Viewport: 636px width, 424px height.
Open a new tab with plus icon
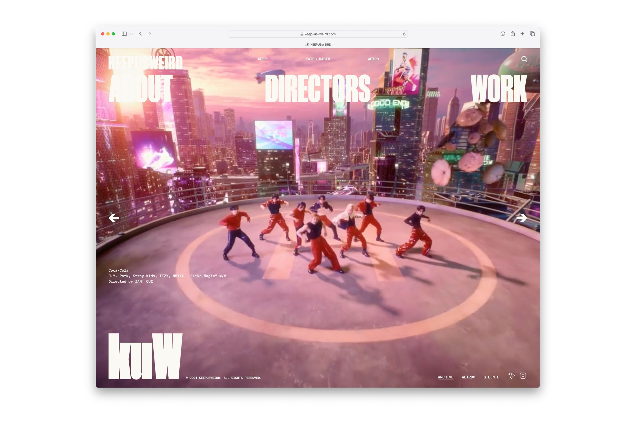[x=522, y=34]
